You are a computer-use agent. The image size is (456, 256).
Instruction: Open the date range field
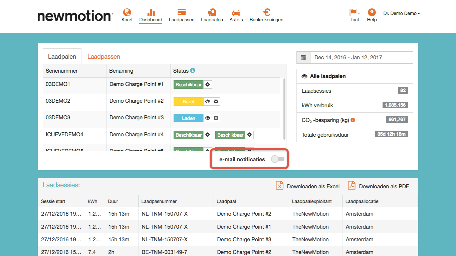pos(362,58)
